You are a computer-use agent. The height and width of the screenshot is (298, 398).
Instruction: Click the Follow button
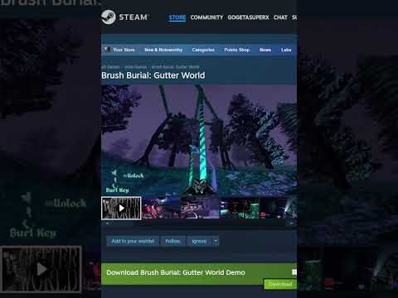[172, 241]
